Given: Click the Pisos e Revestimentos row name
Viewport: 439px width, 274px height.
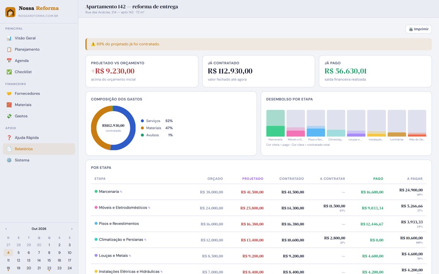Looking at the screenshot, I should (x=119, y=224).
